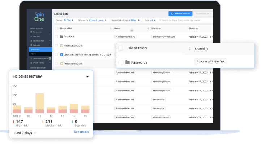Screen dimensions: 261x144
Task: Click the Shared on column header
Action: pos(193,29)
